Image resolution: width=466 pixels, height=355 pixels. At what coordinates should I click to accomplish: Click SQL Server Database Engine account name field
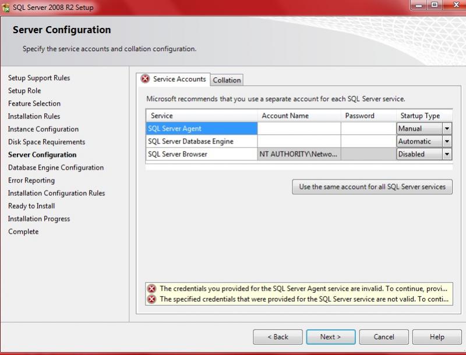[x=299, y=141]
